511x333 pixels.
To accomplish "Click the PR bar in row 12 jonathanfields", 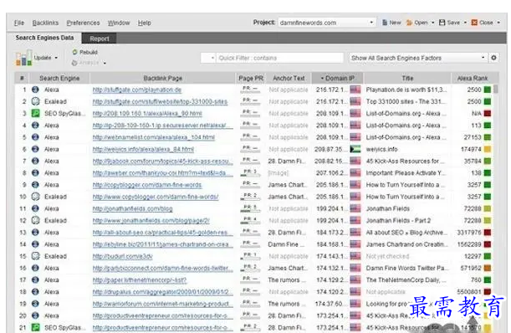I will pos(250,221).
